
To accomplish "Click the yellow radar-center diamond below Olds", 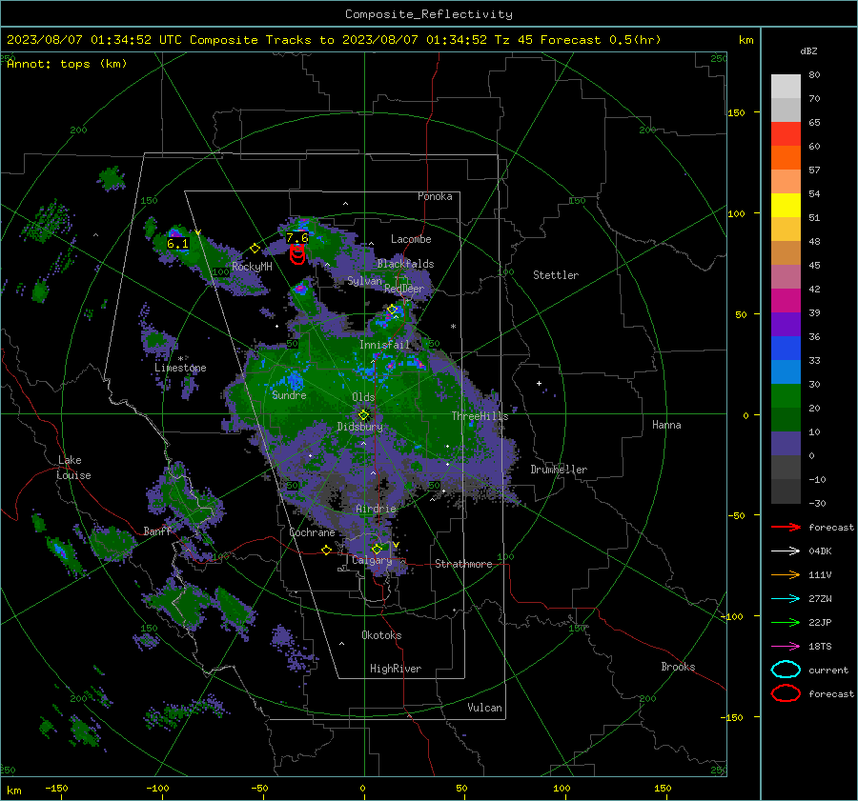I will coord(364,415).
